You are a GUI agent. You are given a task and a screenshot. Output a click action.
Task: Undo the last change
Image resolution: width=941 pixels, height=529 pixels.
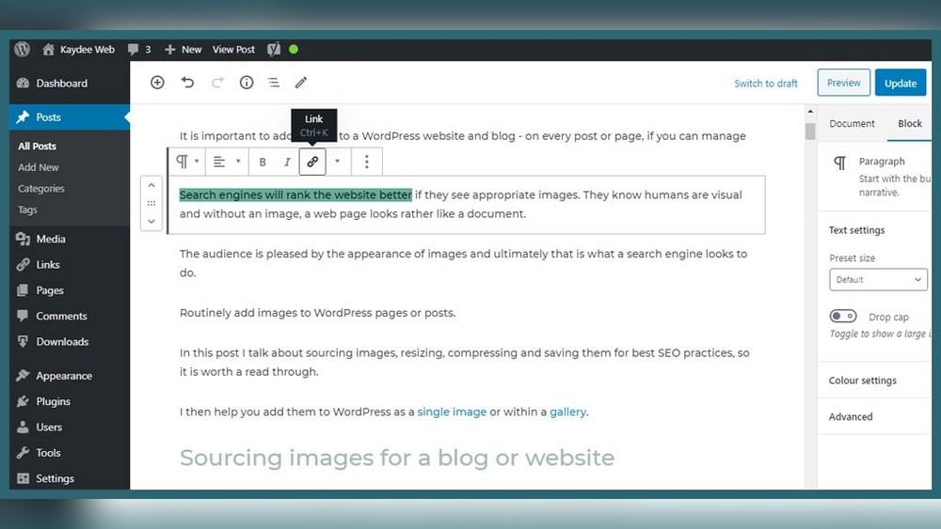(187, 83)
